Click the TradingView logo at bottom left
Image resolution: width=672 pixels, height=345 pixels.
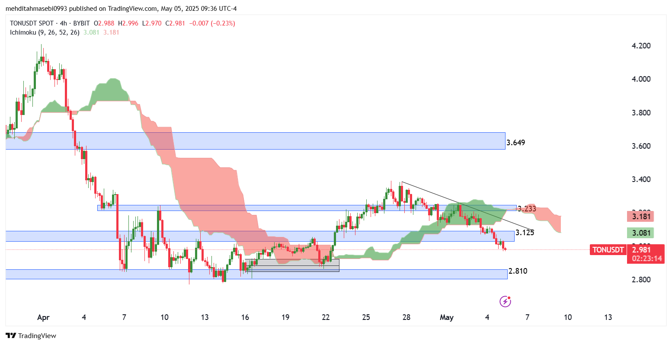(x=31, y=335)
